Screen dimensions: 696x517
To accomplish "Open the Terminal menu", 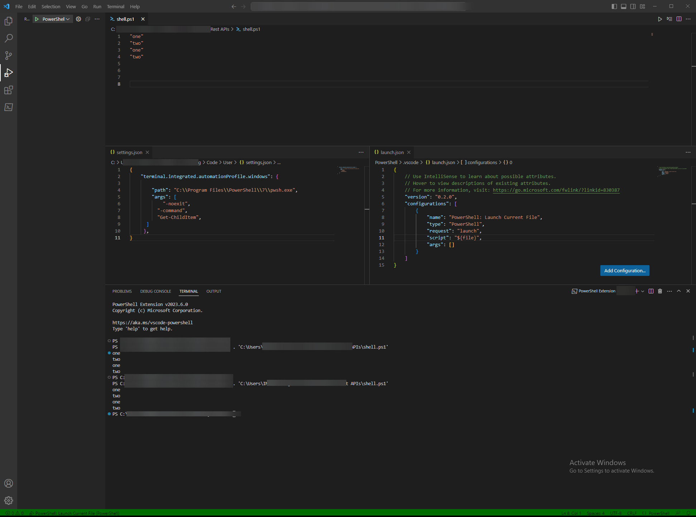I will click(115, 6).
